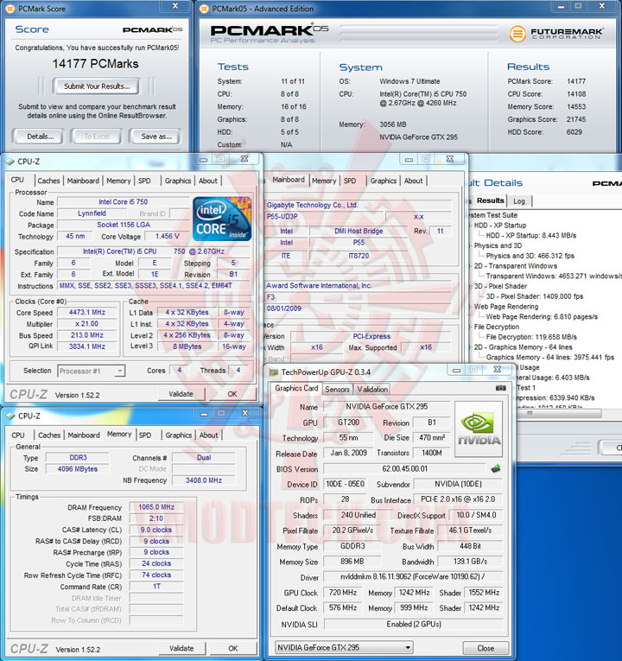This screenshot has height=661, width=622.
Task: Click the Futuremark logo icon
Action: click(517, 34)
